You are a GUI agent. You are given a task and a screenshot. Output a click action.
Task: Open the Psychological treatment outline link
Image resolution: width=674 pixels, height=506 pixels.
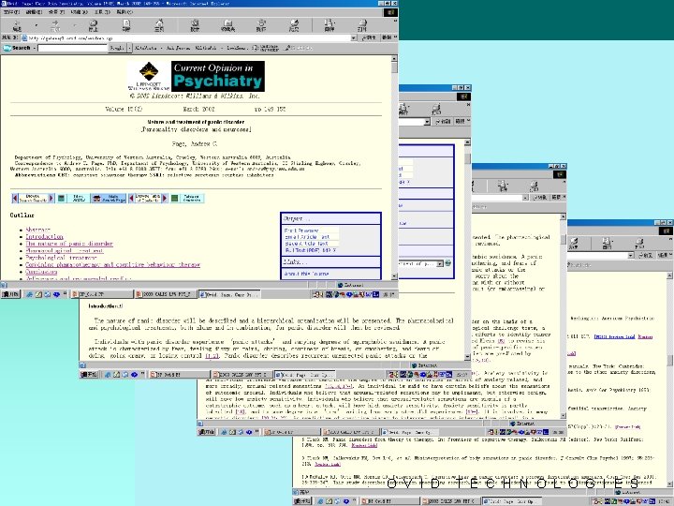coord(61,258)
